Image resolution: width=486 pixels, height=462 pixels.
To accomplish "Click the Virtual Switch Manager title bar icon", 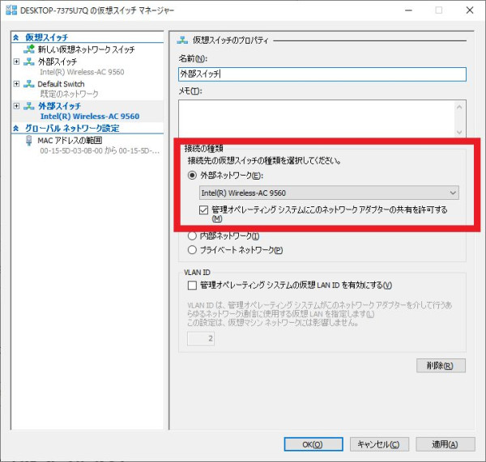I will (x=11, y=9).
